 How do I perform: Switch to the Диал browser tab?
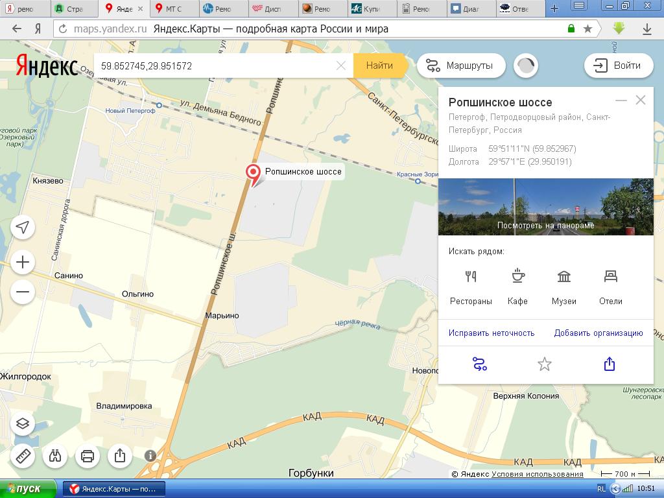pyautogui.click(x=468, y=9)
